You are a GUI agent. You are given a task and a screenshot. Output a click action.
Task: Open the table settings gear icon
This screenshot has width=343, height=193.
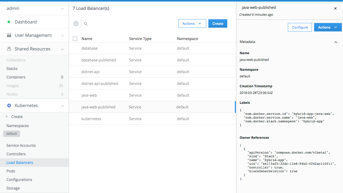[x=76, y=23]
